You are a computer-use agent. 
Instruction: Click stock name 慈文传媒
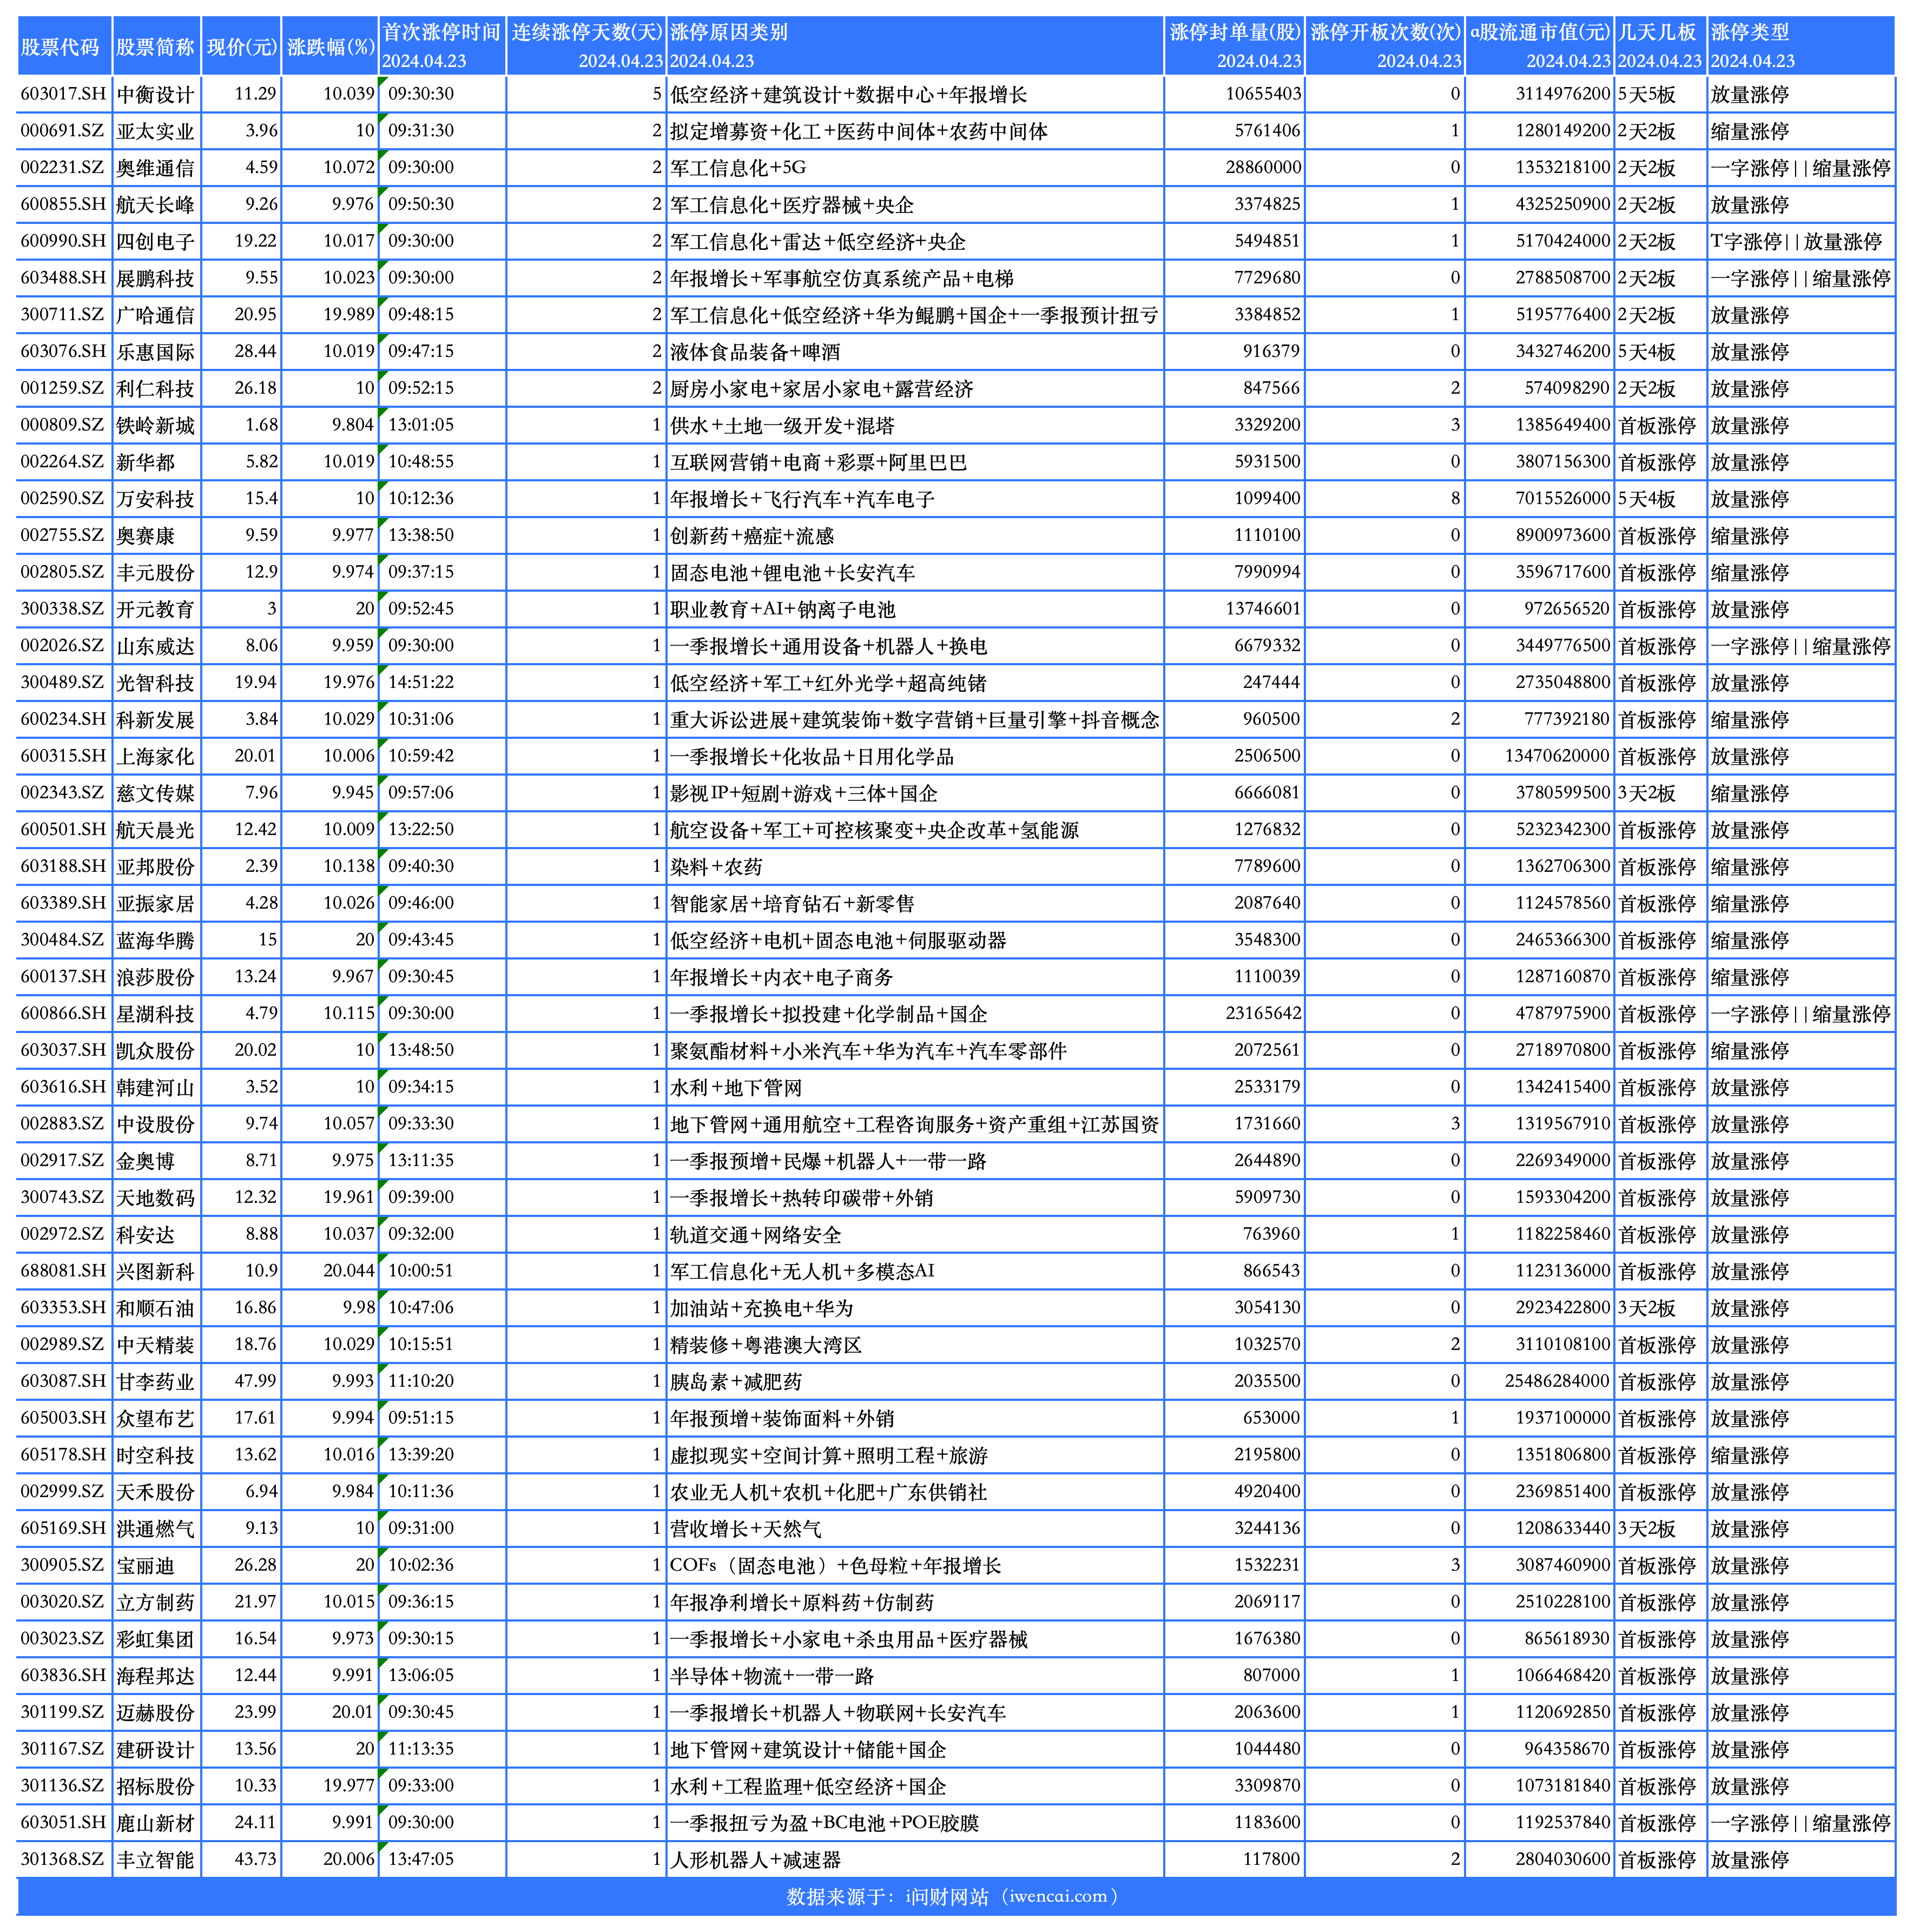pos(155,794)
